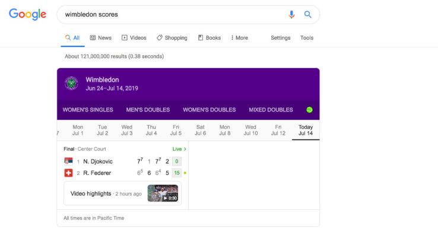This screenshot has width=438, height=243.
Task: Choose the Mon Jul 8 date
Action: click(224, 130)
